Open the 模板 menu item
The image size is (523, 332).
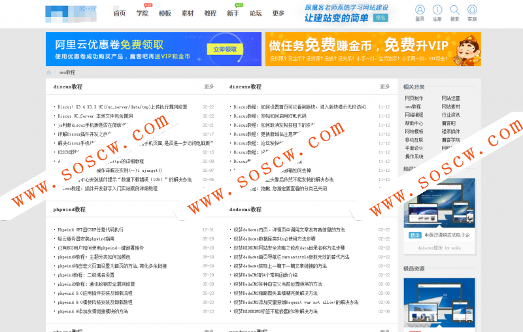pyautogui.click(x=165, y=13)
